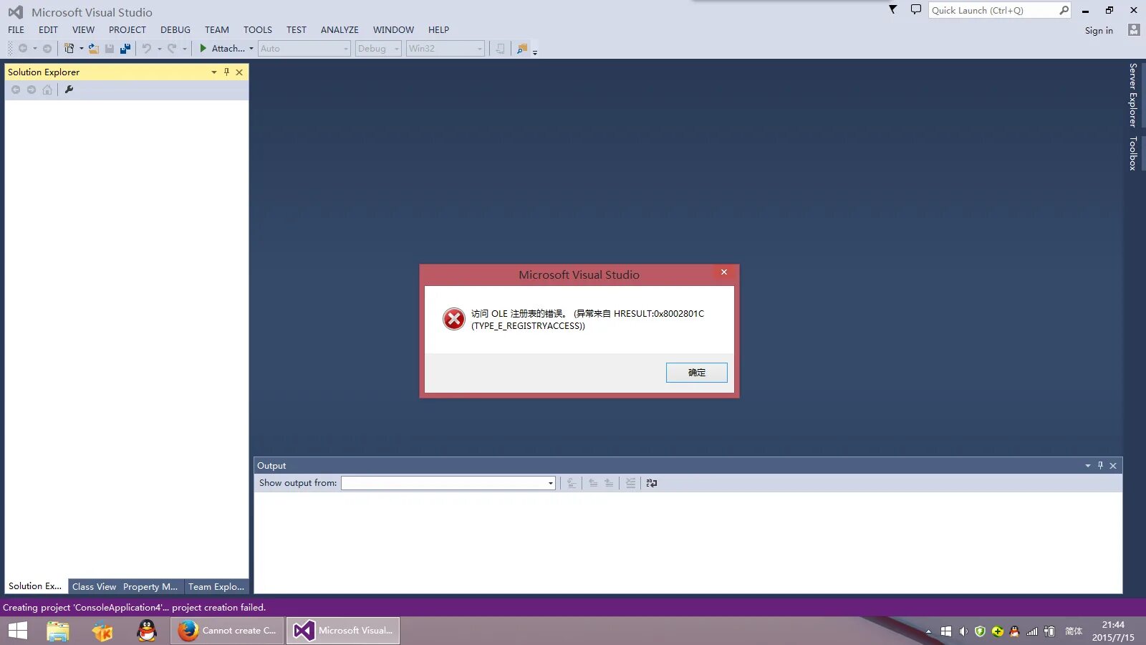The height and width of the screenshot is (645, 1146).
Task: Click Go to Next Message icon in Output
Action: click(x=609, y=483)
